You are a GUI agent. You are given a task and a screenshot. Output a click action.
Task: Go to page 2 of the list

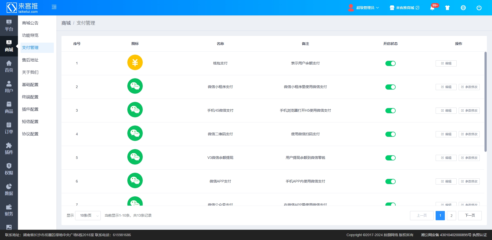(x=451, y=216)
